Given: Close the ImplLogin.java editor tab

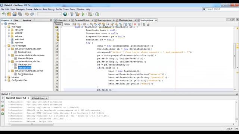Looking at the screenshot, I should pyautogui.click(x=156, y=20).
